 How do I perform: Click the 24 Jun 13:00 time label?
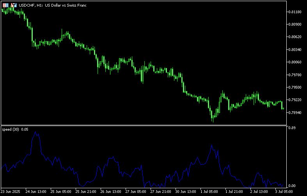(36, 191)
